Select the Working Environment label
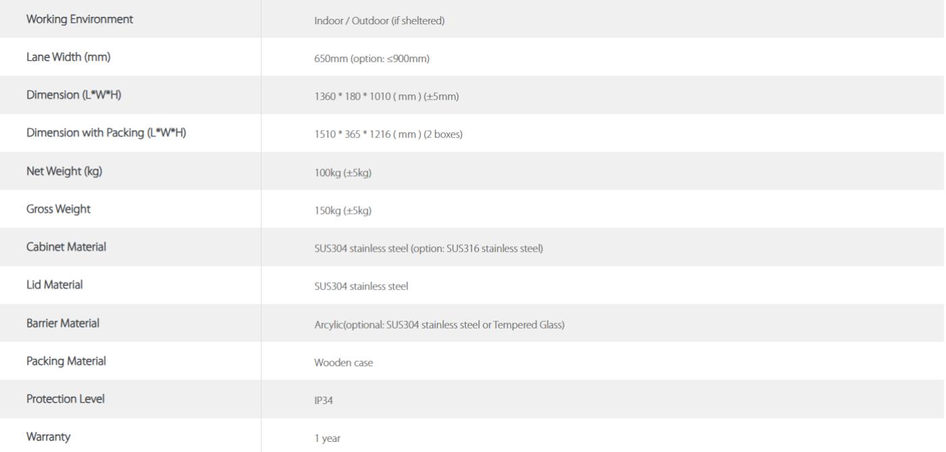Viewport: 946px width, 452px height. [x=80, y=20]
